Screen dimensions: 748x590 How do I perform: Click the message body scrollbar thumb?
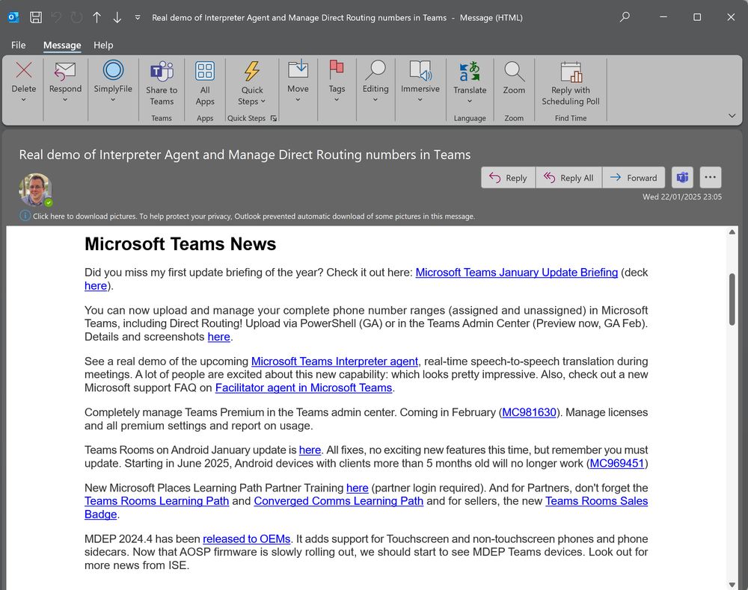[732, 299]
